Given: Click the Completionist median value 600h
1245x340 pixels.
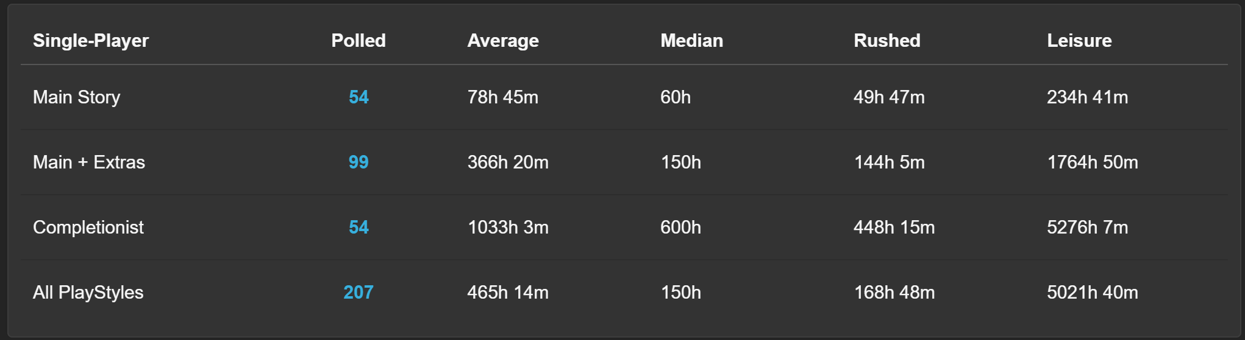Looking at the screenshot, I should [680, 227].
